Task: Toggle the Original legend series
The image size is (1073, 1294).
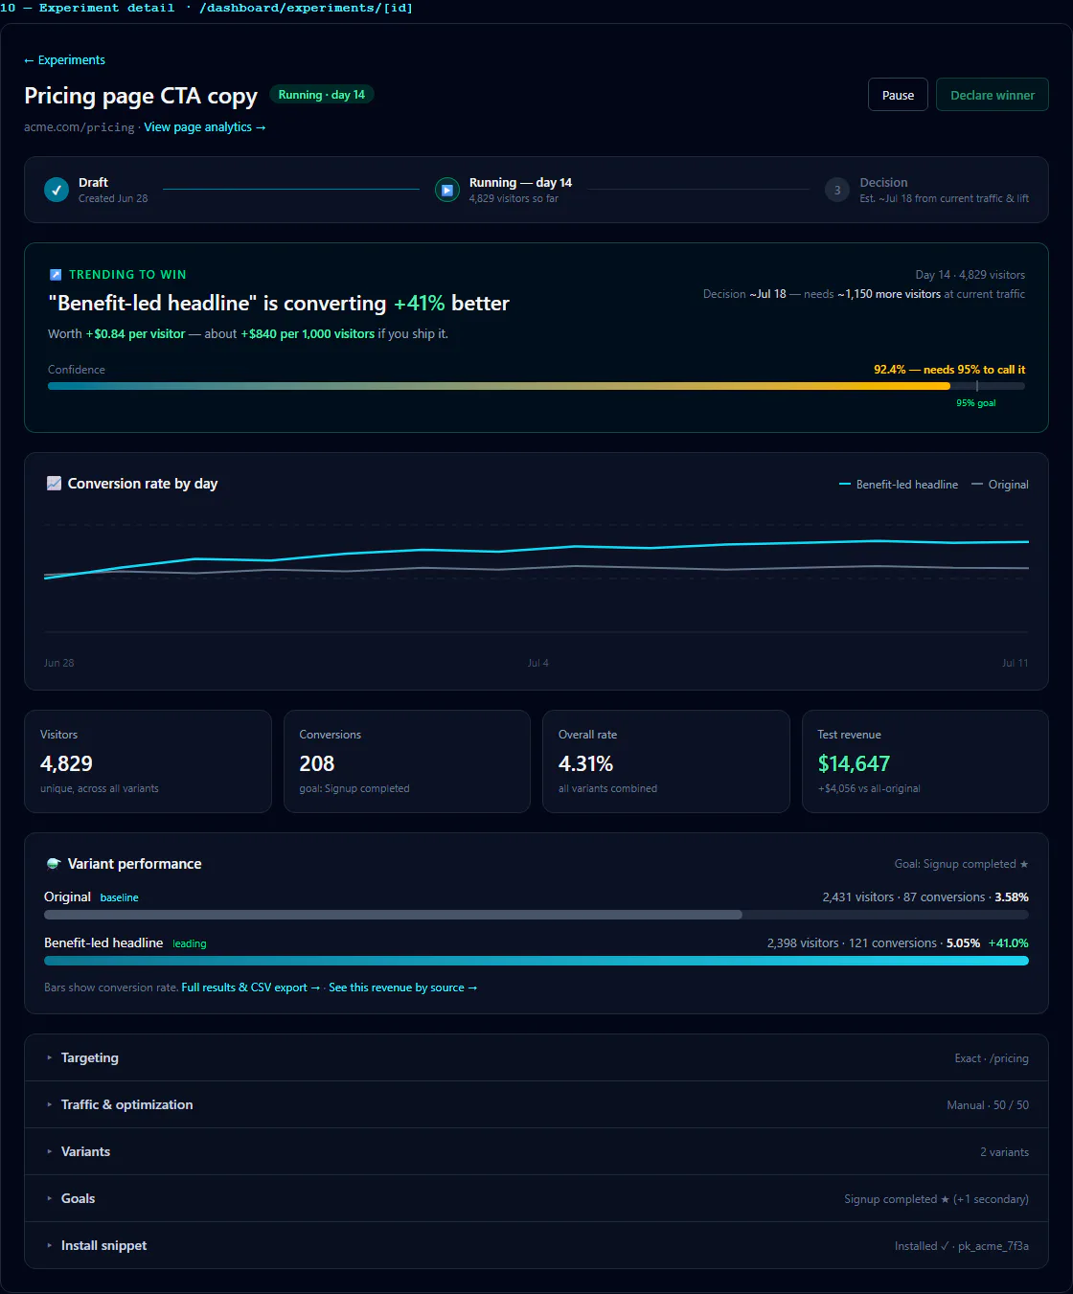Action: point(1000,485)
